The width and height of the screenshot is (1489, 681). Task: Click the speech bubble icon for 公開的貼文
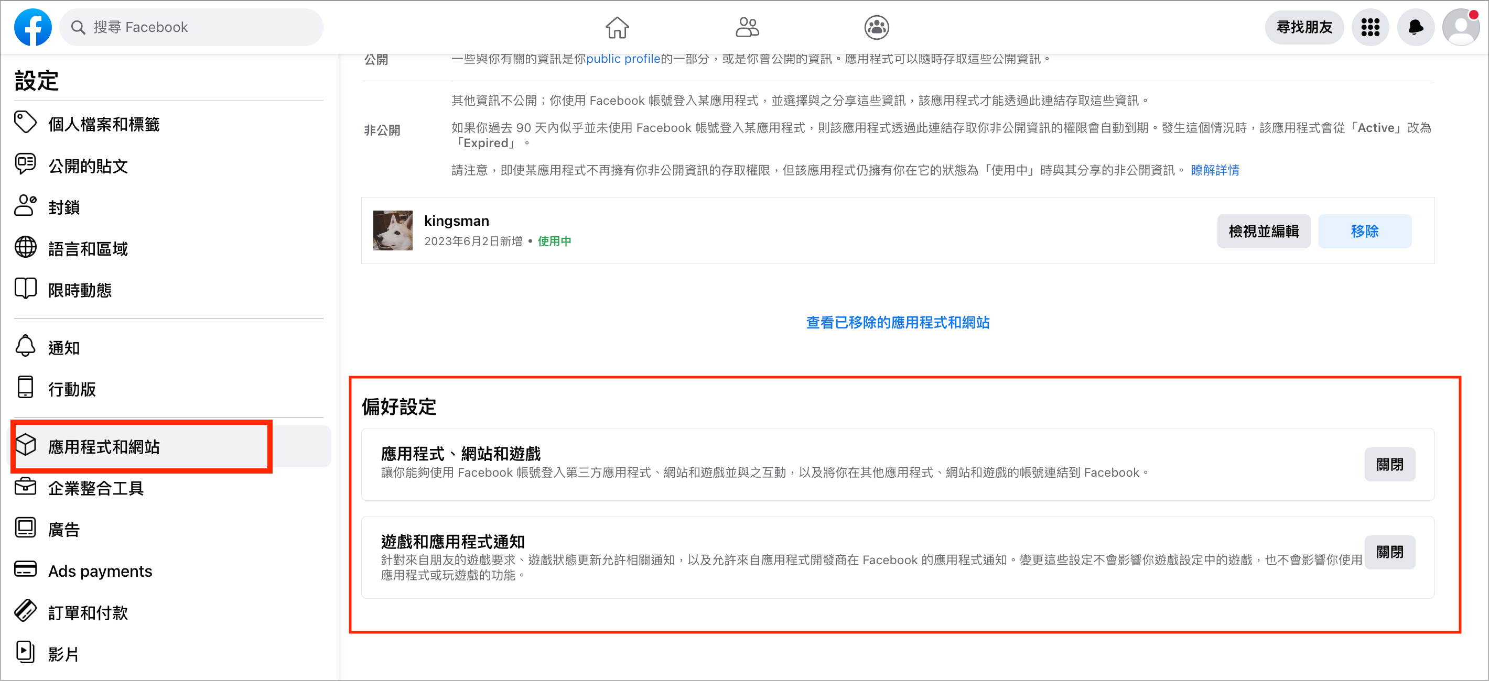pyautogui.click(x=26, y=164)
